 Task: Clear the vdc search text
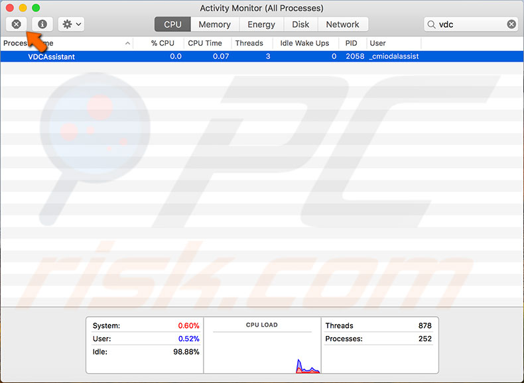pos(511,24)
